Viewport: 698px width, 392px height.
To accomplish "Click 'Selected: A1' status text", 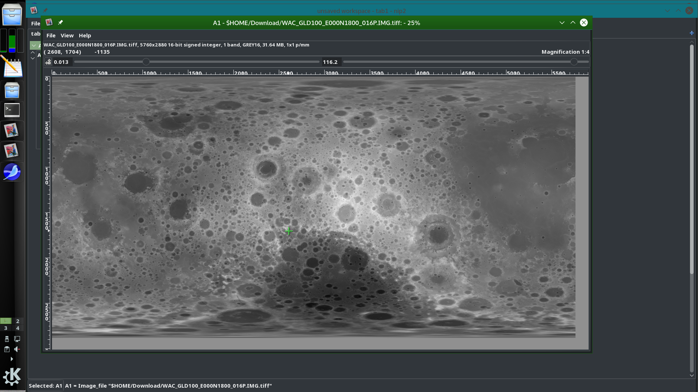I will click(45, 386).
